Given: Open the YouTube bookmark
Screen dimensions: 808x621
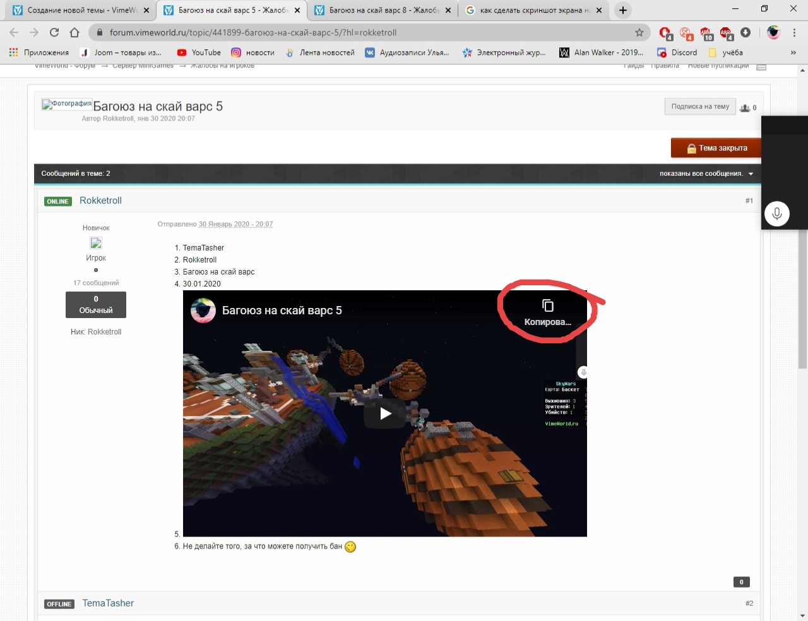Looking at the screenshot, I should point(199,53).
